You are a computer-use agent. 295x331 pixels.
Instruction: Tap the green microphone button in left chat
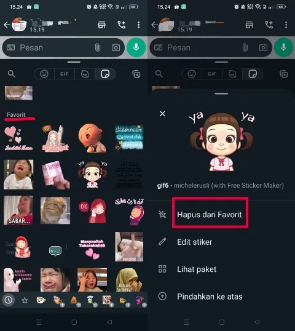[136, 47]
